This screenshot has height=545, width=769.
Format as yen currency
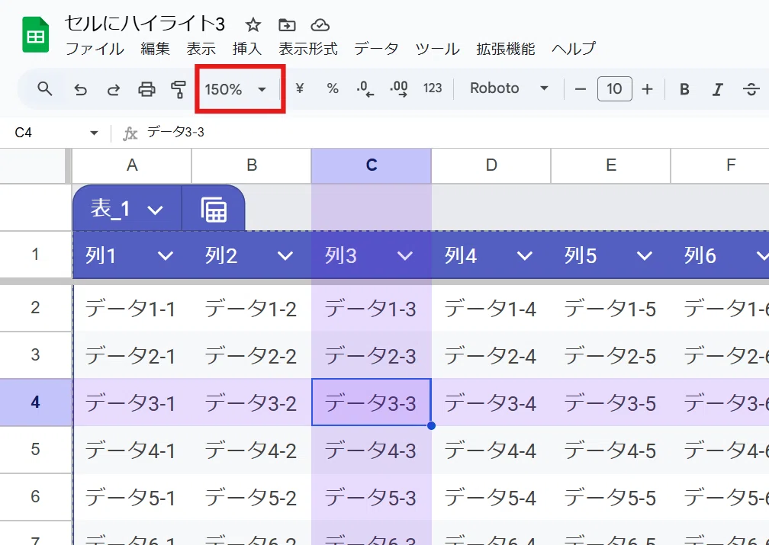[300, 88]
